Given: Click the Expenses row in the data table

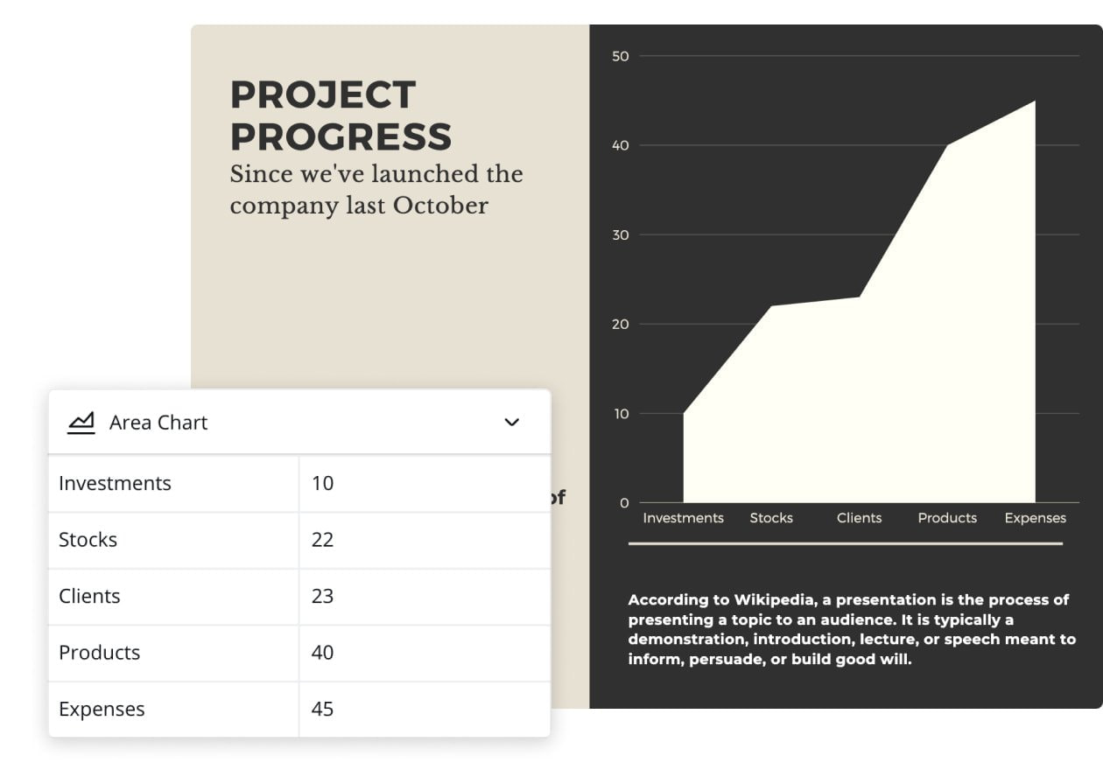Looking at the screenshot, I should pos(102,709).
